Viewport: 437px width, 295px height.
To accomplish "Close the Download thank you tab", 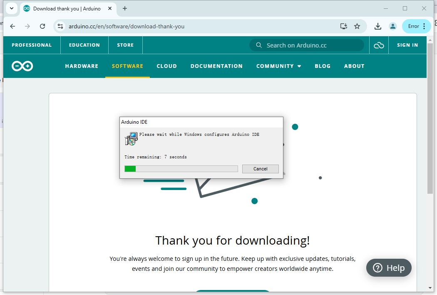I will coord(110,8).
